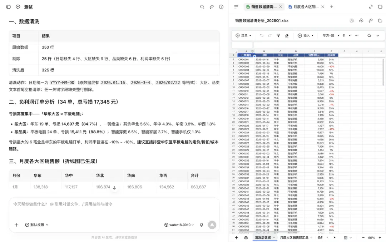Open the font size 11 dropdown
The image size is (386, 242).
347,36
